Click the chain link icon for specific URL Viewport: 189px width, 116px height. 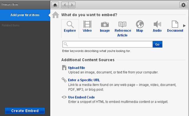tap(64, 80)
